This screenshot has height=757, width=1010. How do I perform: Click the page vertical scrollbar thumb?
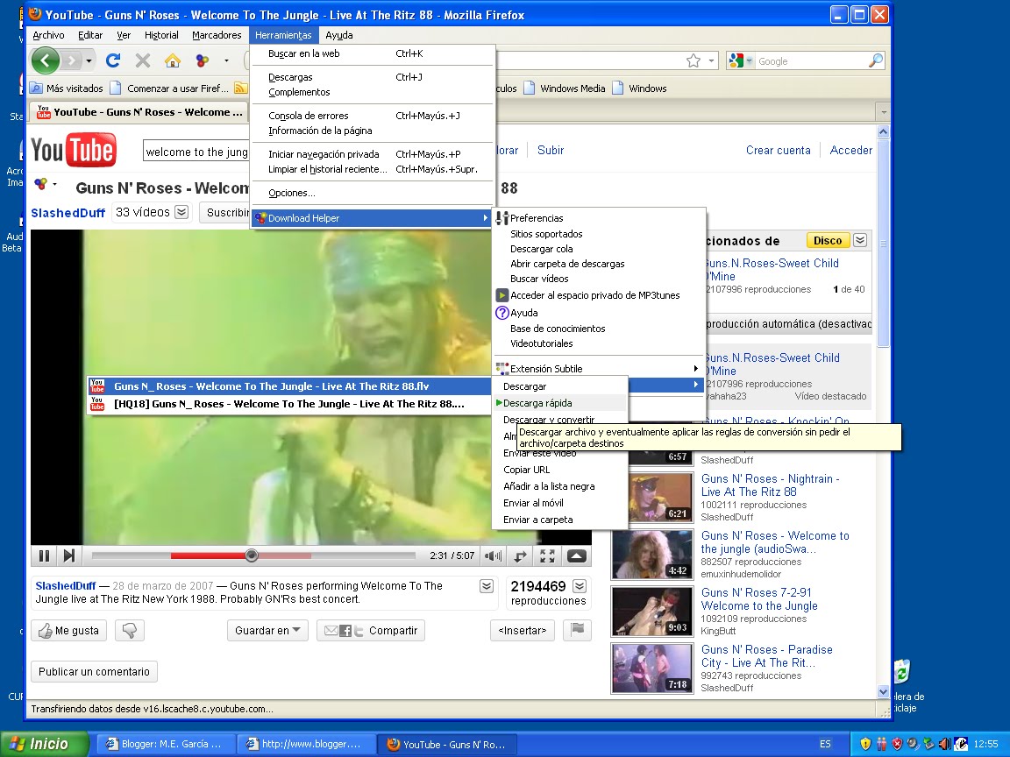(883, 242)
